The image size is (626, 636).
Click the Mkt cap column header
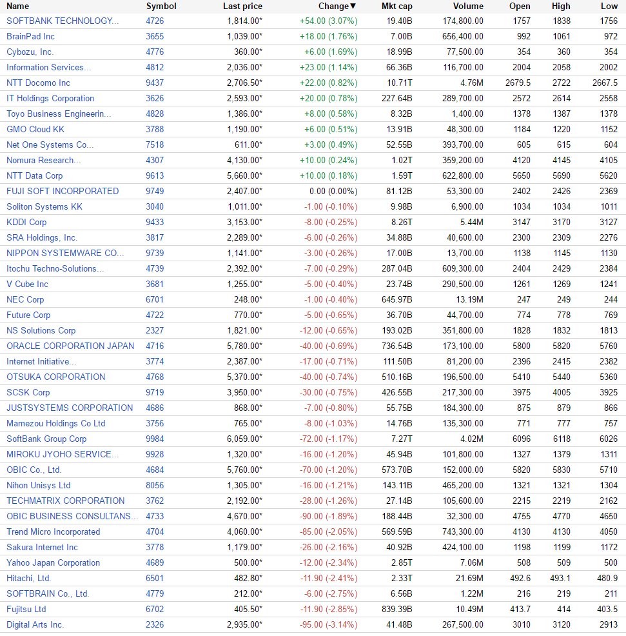[397, 6]
